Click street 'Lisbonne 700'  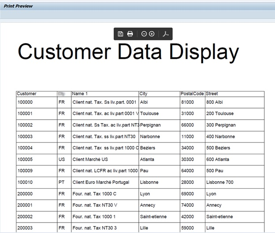[220, 182]
